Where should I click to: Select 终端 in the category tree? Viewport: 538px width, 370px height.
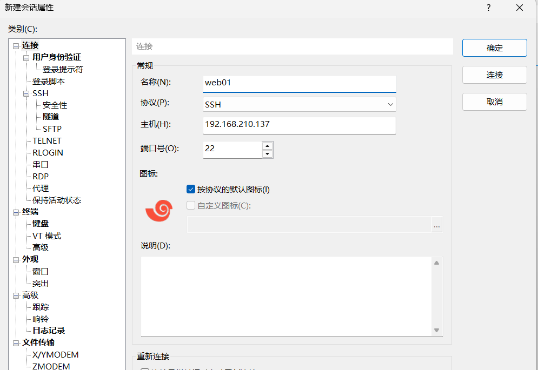30,212
